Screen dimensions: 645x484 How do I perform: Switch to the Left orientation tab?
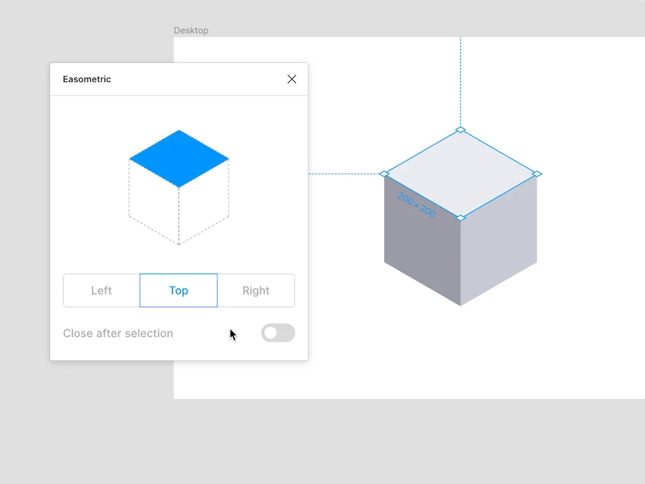point(100,291)
